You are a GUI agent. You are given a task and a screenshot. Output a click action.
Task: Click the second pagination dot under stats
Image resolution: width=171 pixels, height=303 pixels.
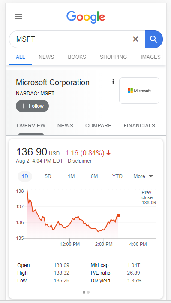tap(88, 292)
